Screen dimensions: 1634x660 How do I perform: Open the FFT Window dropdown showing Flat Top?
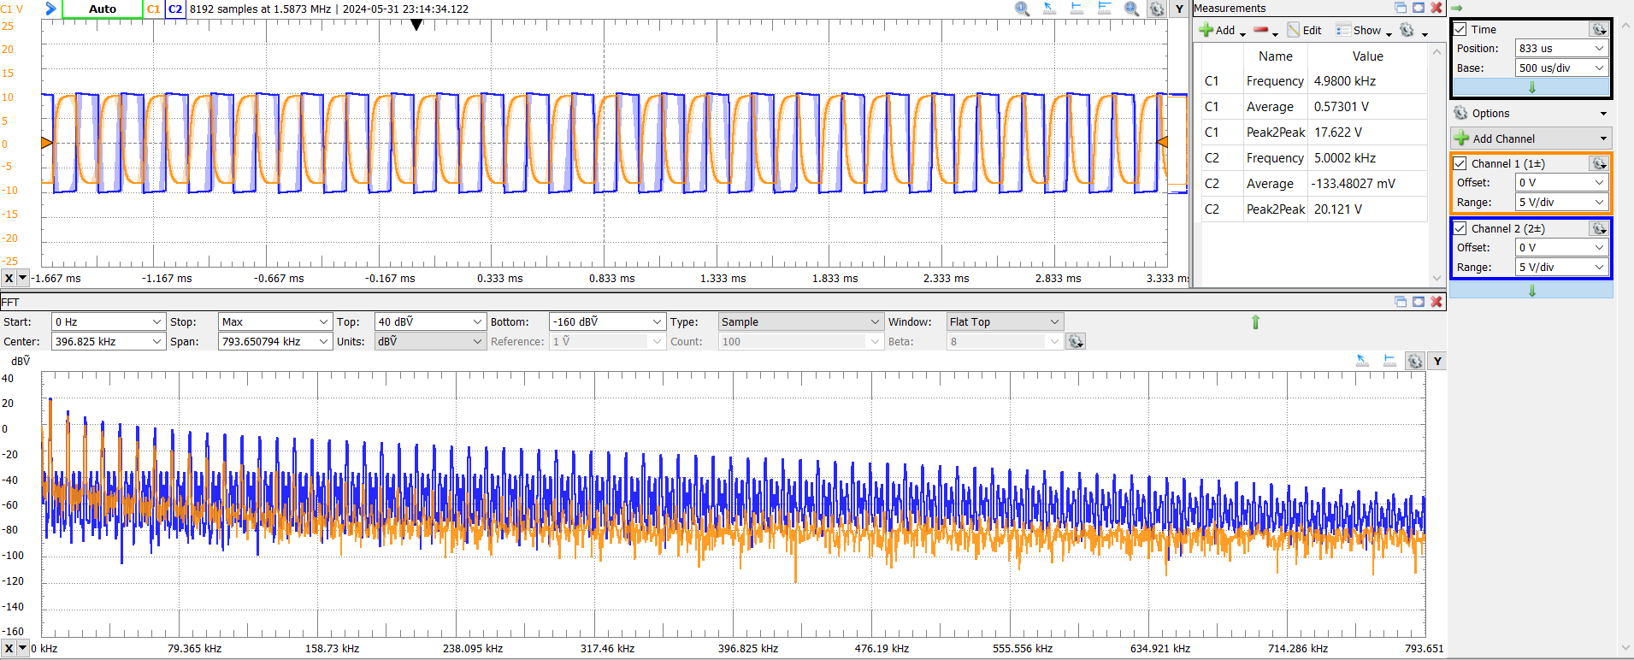coord(1004,322)
